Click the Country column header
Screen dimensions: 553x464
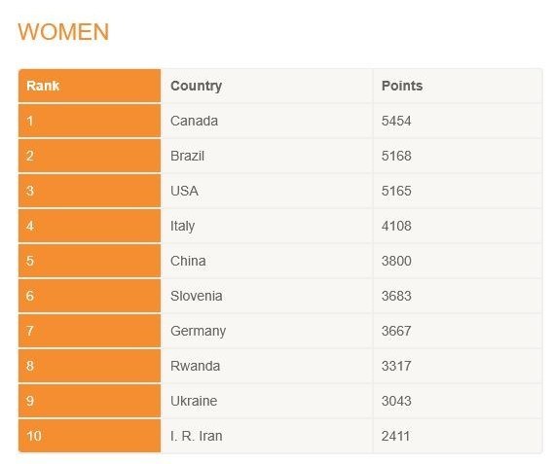196,86
